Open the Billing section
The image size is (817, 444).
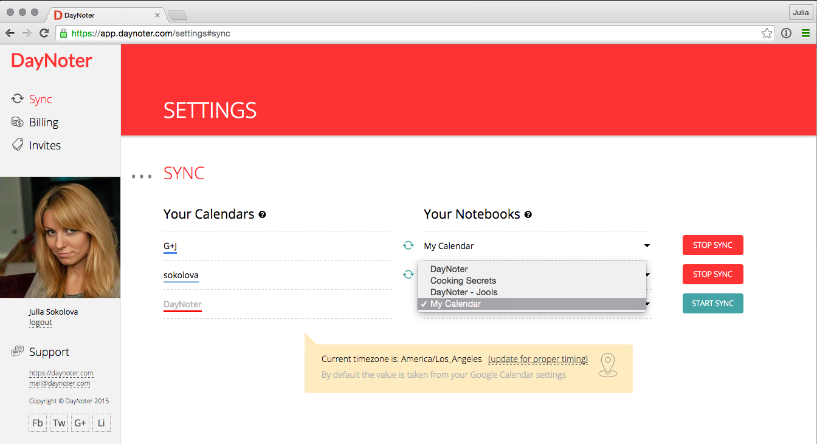tap(44, 122)
